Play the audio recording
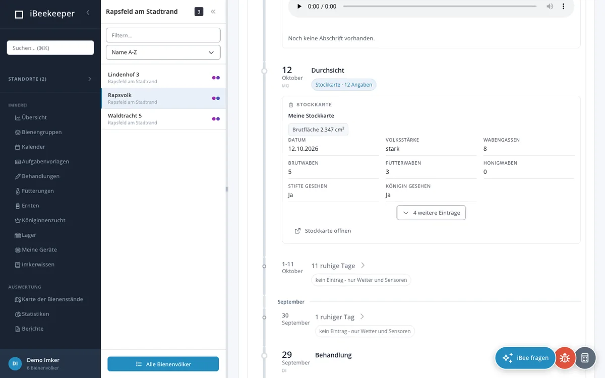 (299, 7)
